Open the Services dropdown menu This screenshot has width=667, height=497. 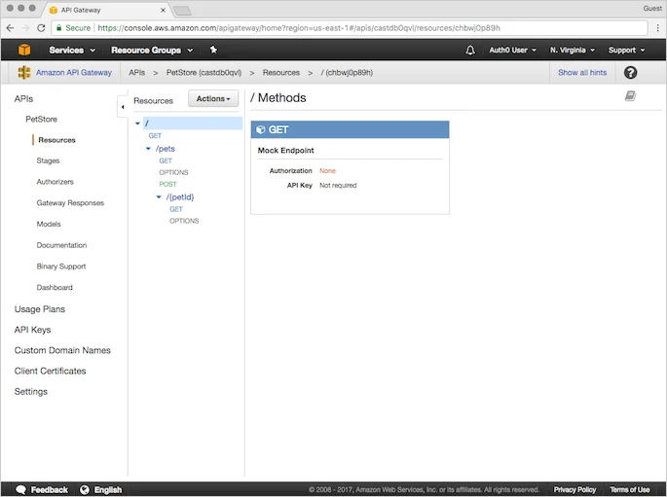pos(72,51)
